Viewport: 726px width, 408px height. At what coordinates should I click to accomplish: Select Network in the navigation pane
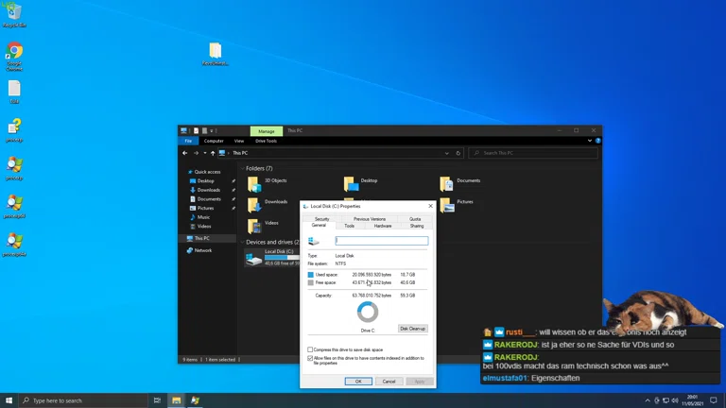[199, 250]
